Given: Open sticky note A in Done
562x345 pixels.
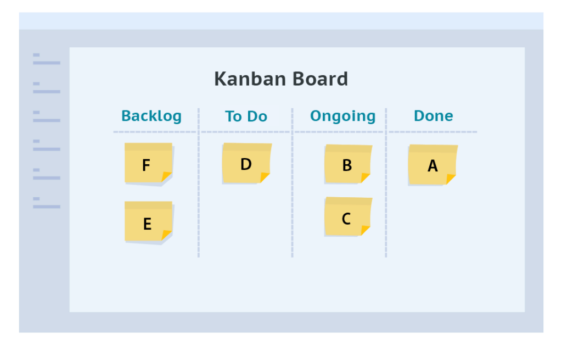Looking at the screenshot, I should [x=432, y=164].
